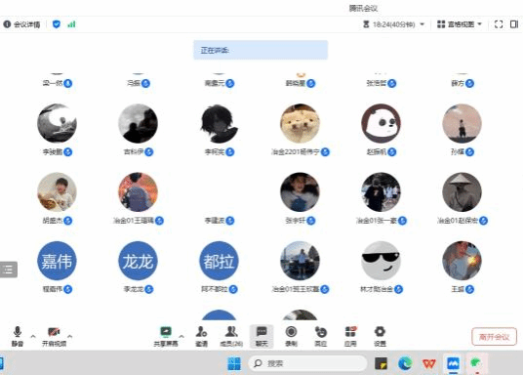This screenshot has height=375, width=523.
Task: Start meeting recording (录制)
Action: click(291, 336)
